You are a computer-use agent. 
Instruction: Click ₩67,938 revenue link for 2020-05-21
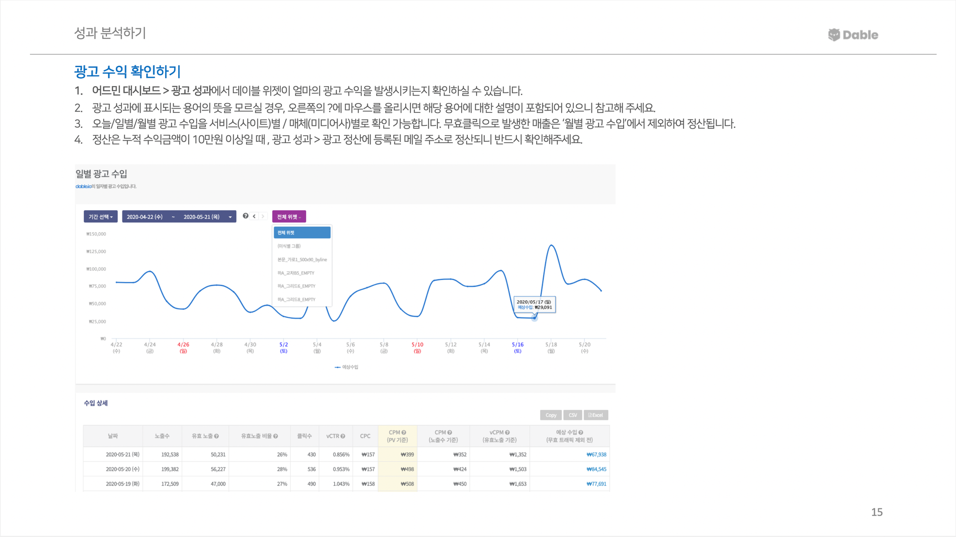pos(596,454)
